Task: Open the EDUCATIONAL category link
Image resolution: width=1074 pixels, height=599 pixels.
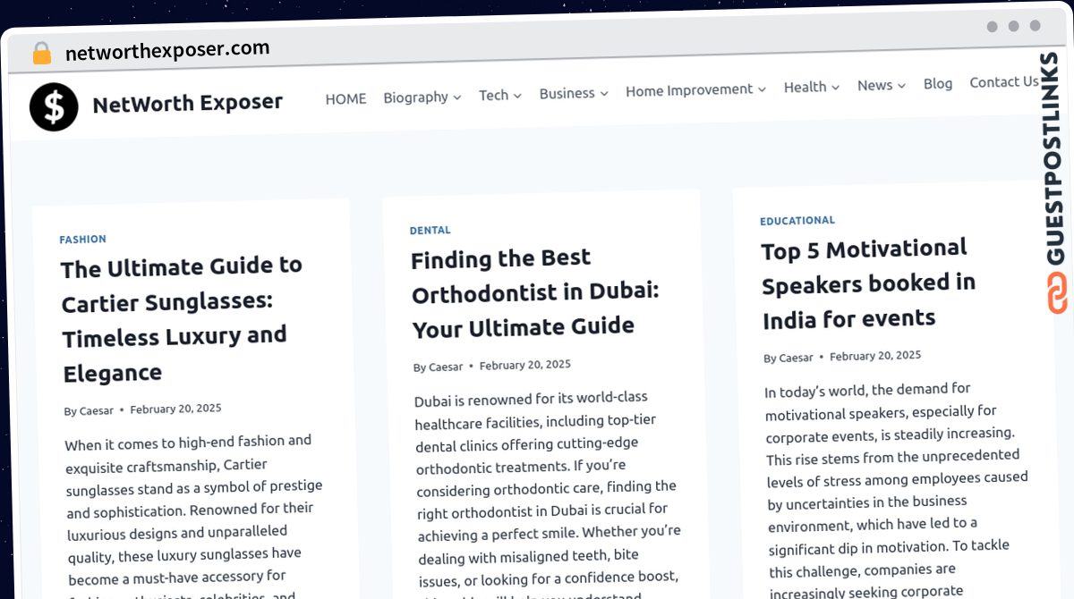Action: point(797,221)
